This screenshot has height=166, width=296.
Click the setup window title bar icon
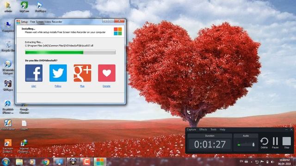point(18,22)
